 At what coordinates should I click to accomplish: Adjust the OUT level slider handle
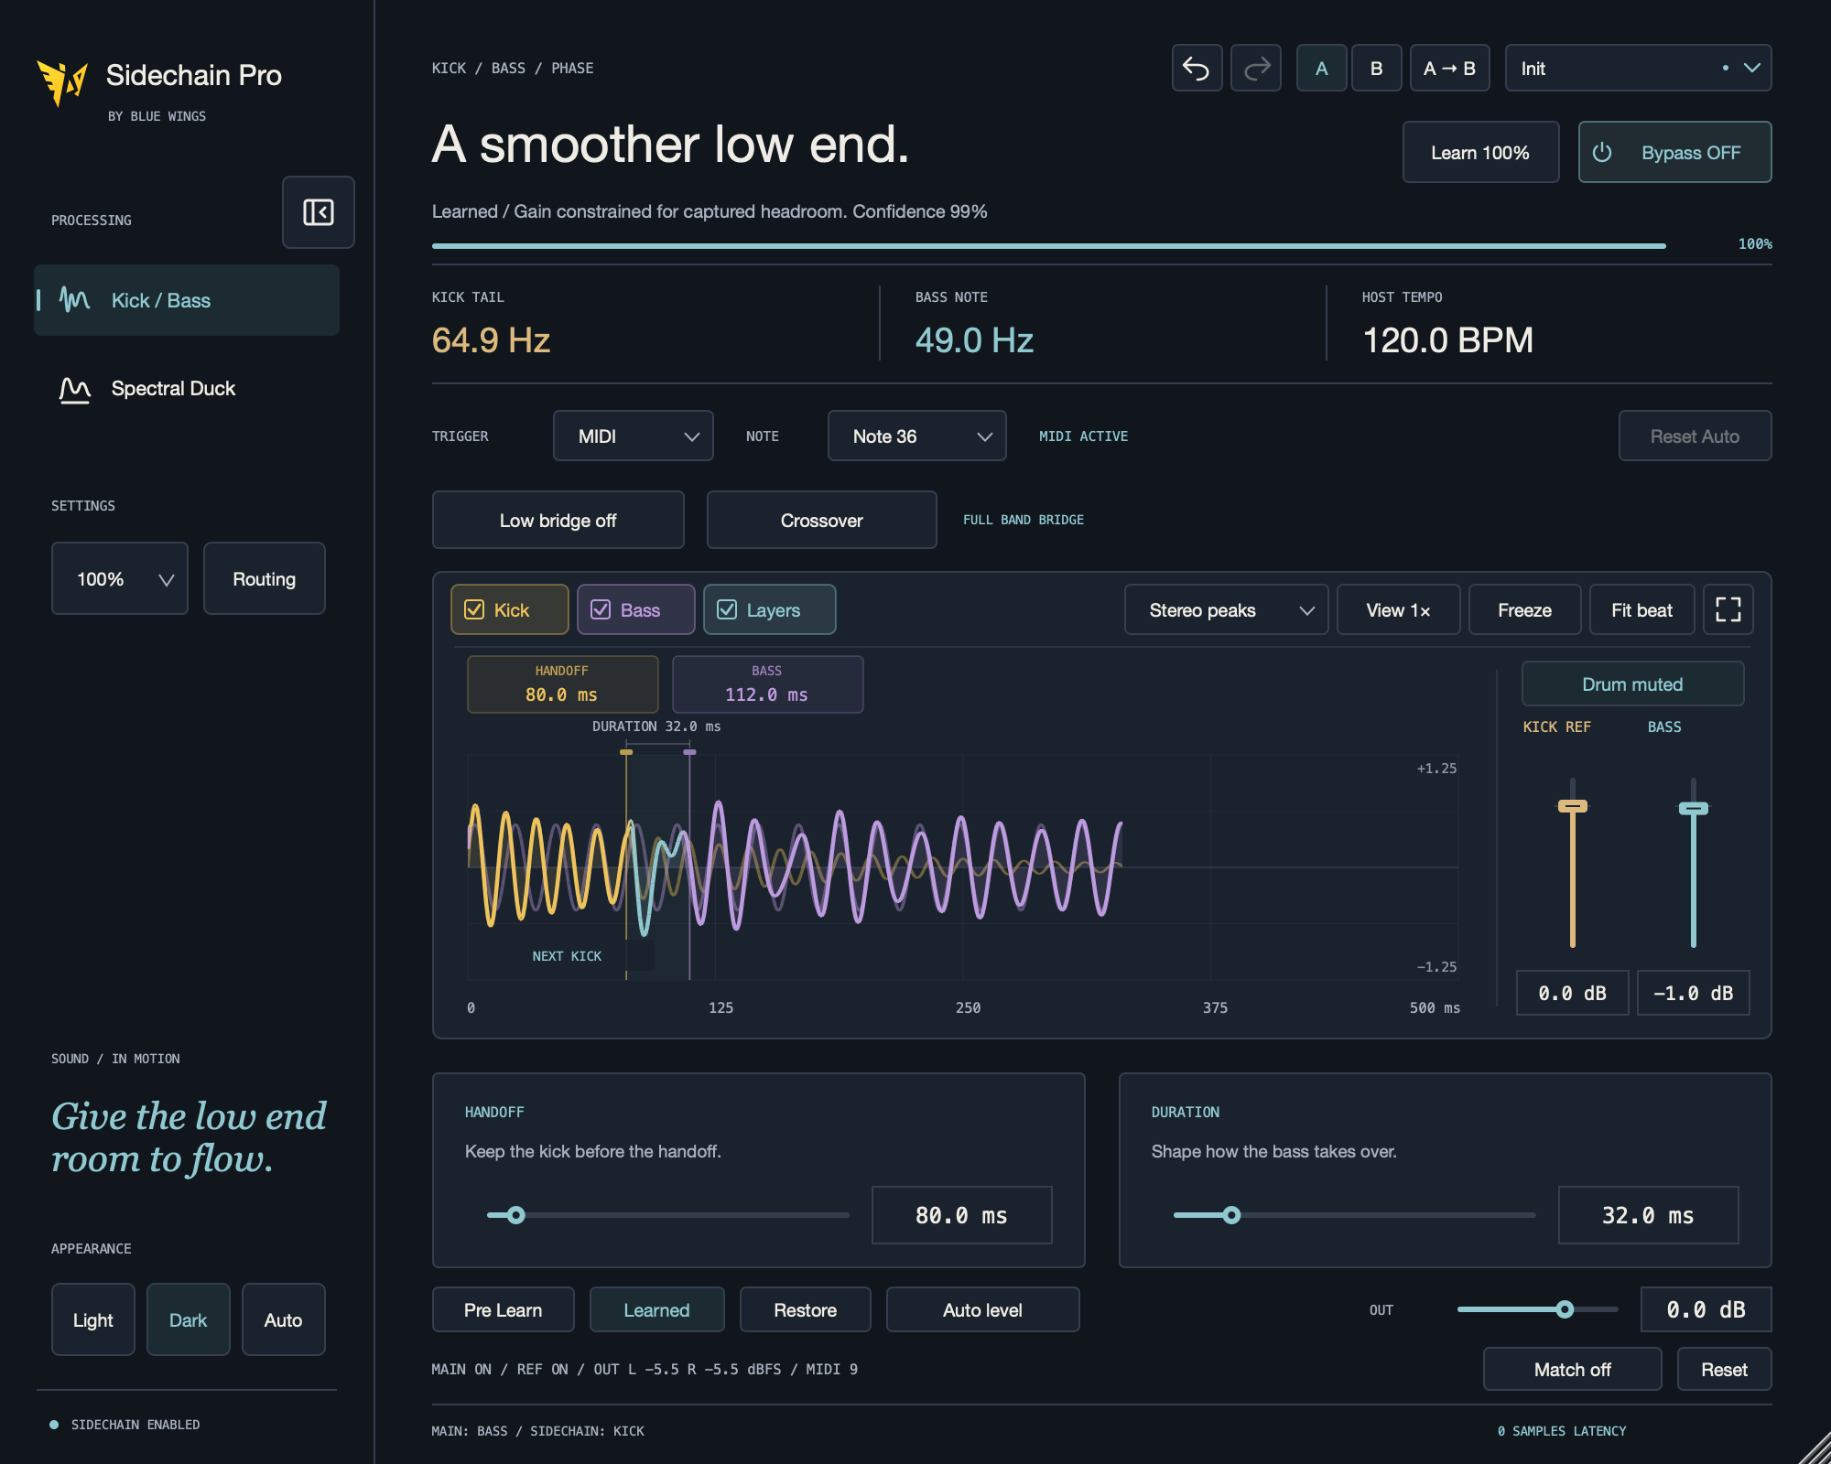click(1566, 1309)
